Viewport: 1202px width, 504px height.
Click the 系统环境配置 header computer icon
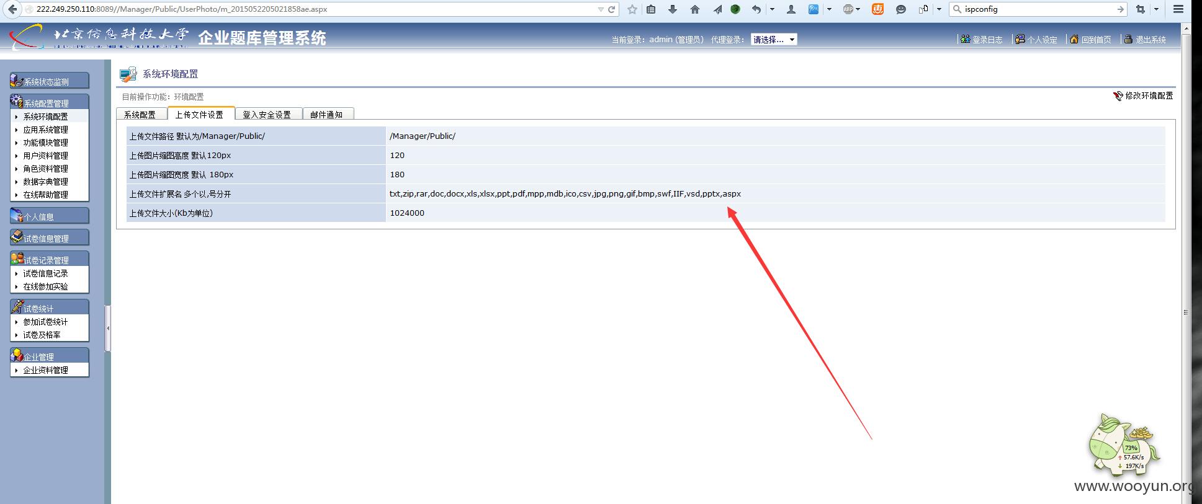point(128,74)
